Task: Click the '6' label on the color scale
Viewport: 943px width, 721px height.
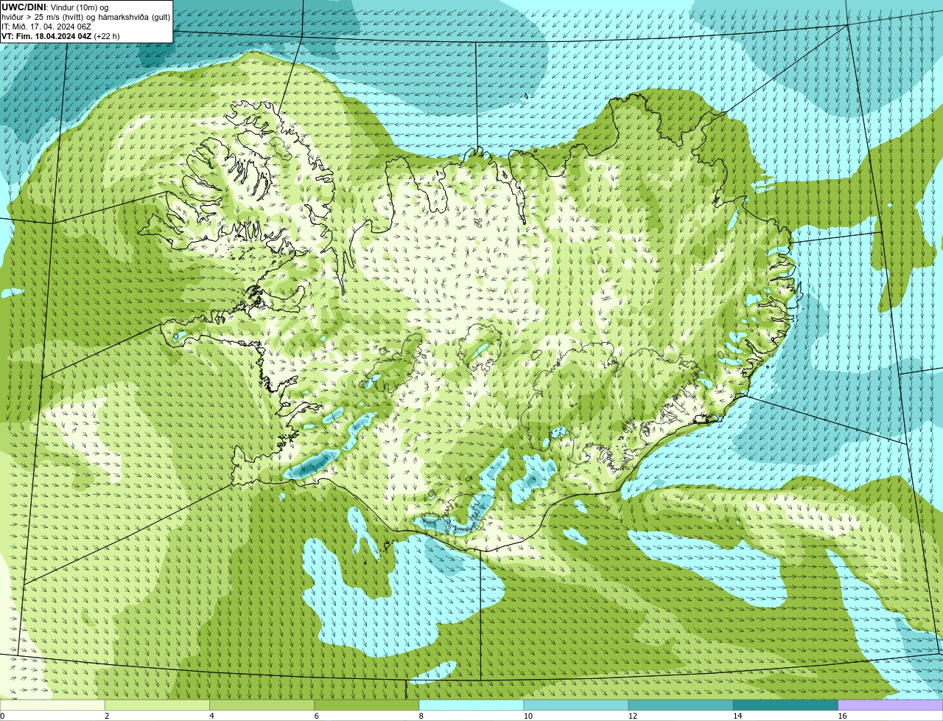Action: click(x=316, y=716)
